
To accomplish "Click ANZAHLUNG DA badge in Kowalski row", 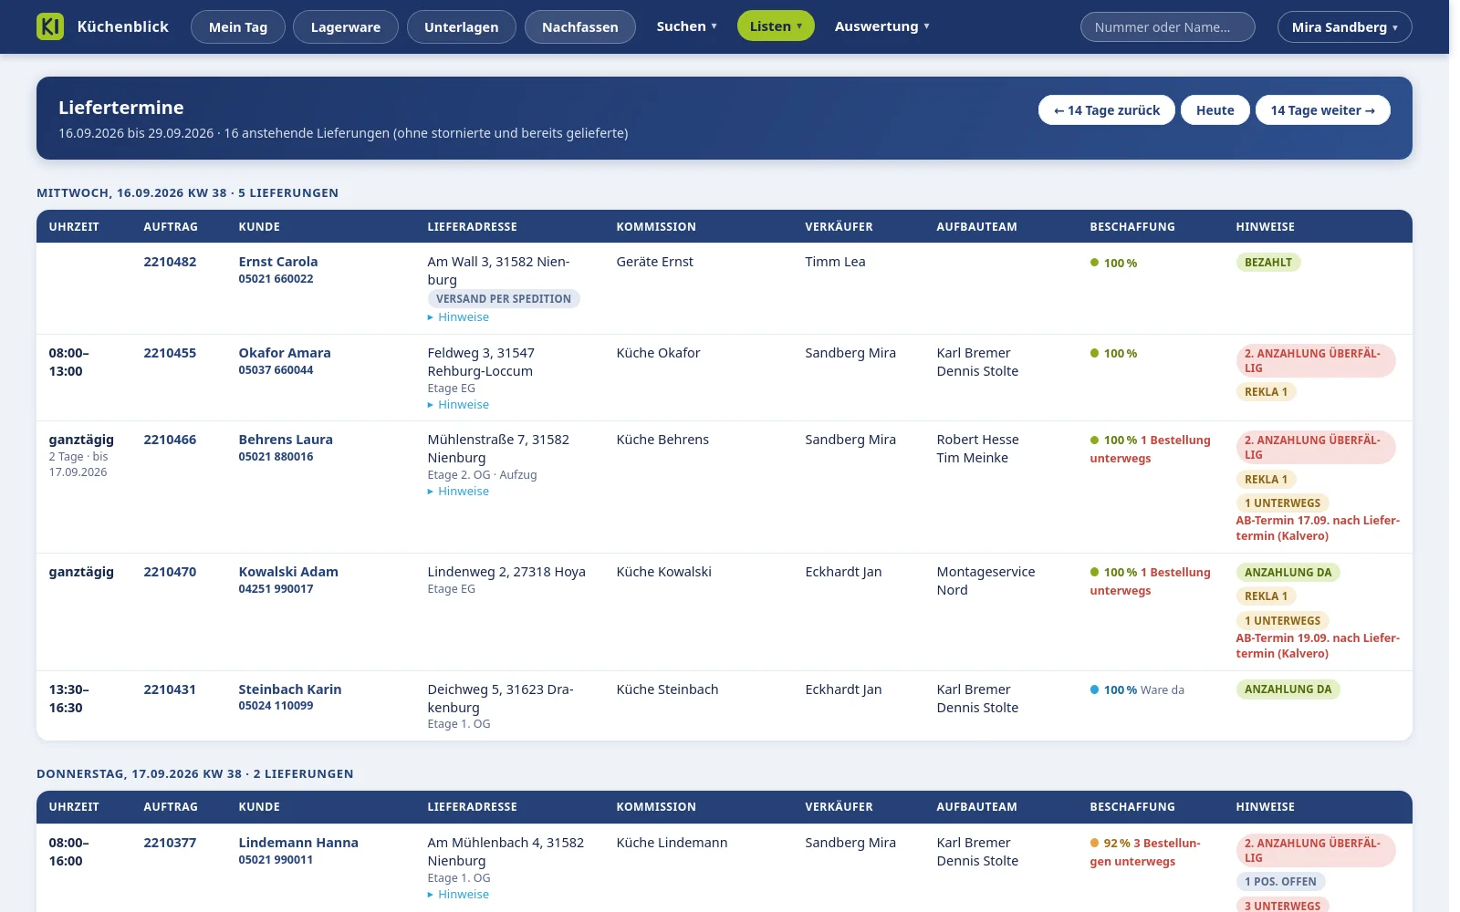I will tap(1288, 573).
